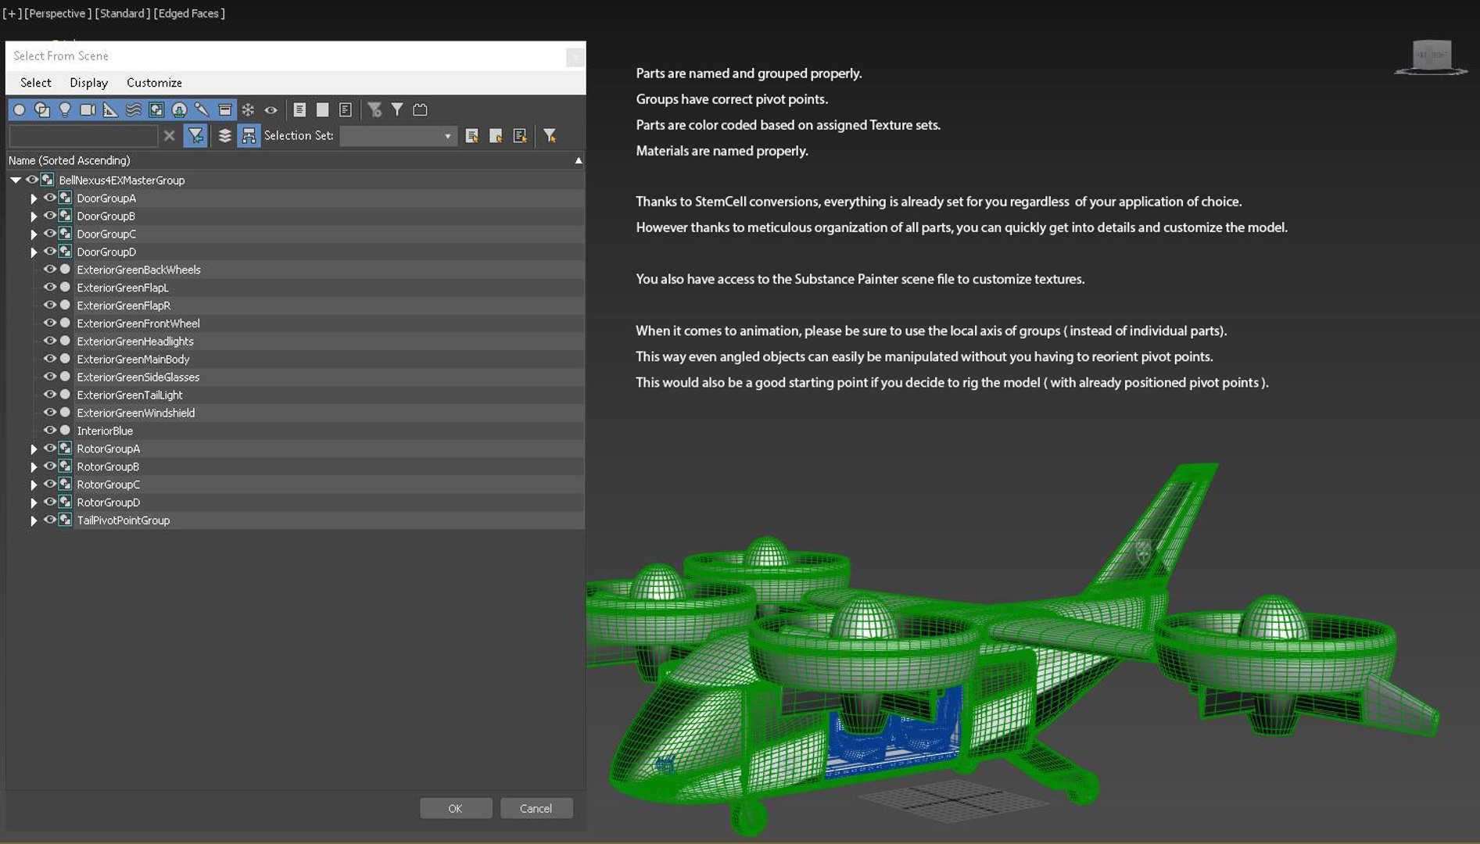Click the Select Invert icon
The height and width of the screenshot is (844, 1480).
click(x=345, y=110)
